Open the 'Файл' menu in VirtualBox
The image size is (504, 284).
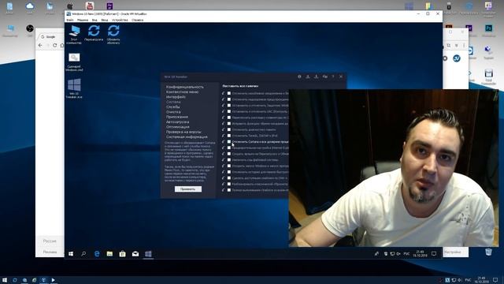[x=70, y=20]
